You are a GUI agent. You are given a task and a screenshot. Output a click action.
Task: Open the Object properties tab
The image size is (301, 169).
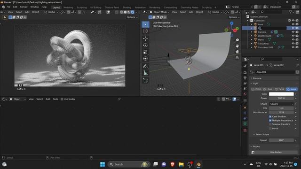245,108
